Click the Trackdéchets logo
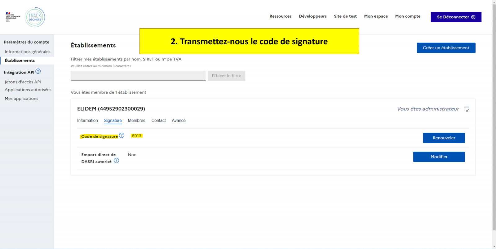 pos(35,17)
